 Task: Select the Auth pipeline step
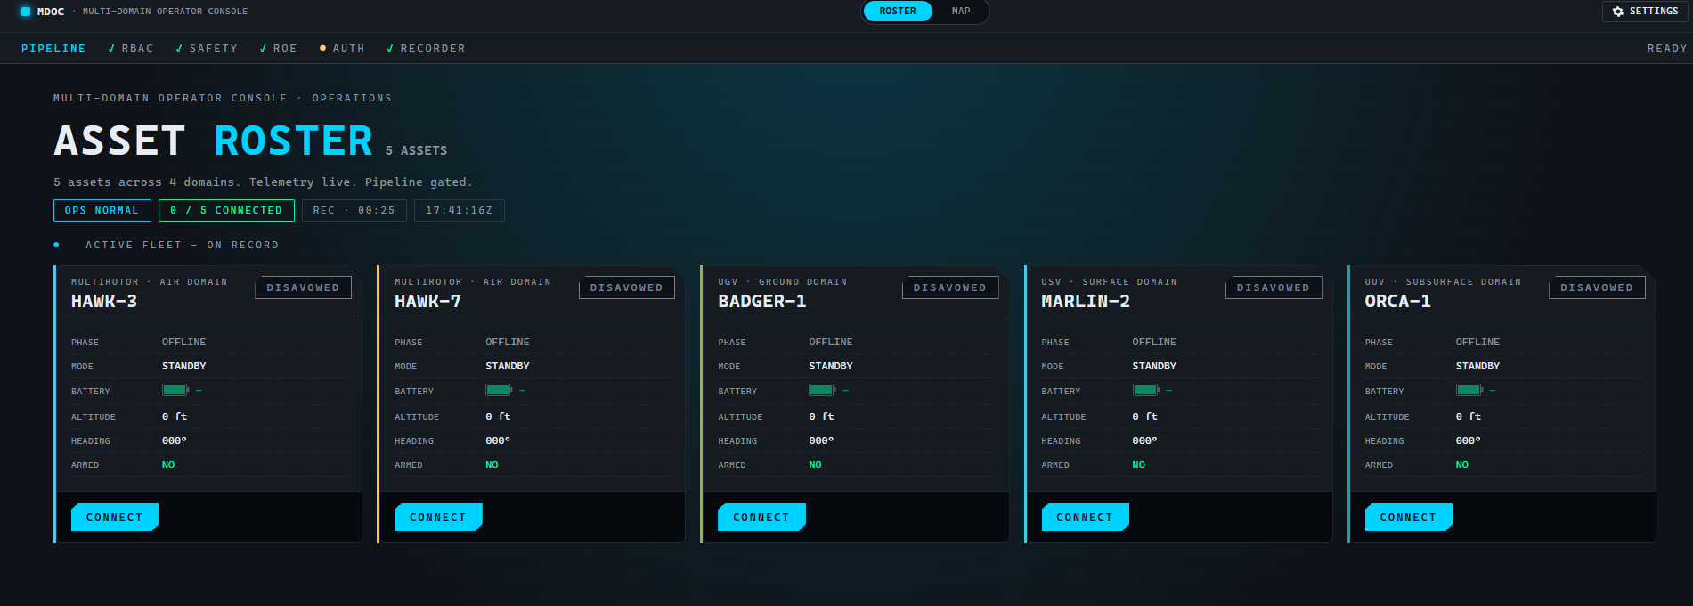(342, 48)
